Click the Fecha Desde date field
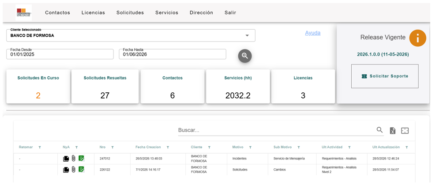This screenshot has height=186, width=432. point(60,54)
